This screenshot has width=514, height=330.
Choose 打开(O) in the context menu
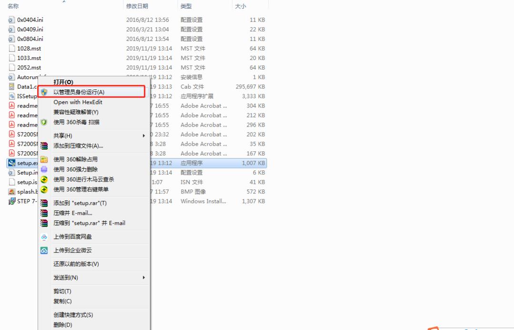point(63,82)
